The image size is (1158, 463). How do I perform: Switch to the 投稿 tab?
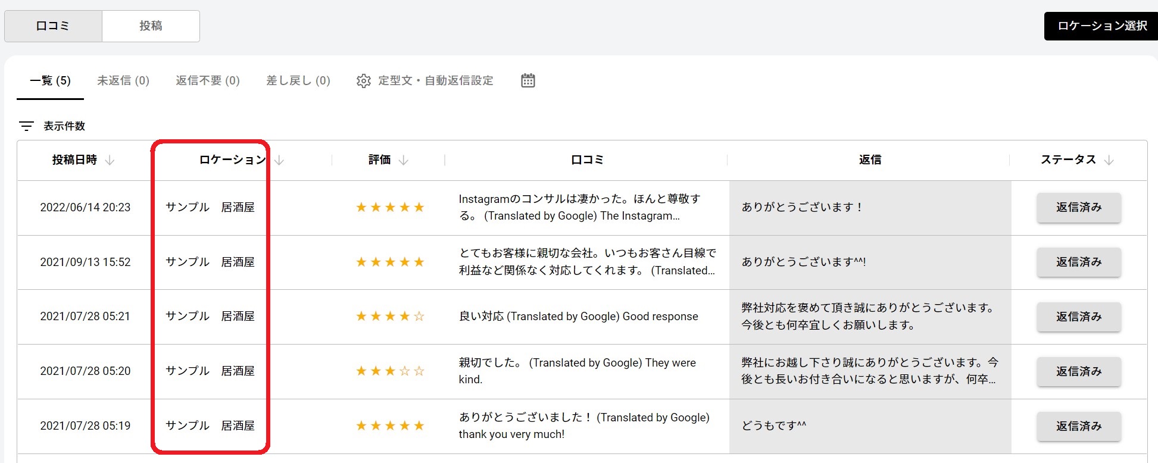pyautogui.click(x=151, y=26)
